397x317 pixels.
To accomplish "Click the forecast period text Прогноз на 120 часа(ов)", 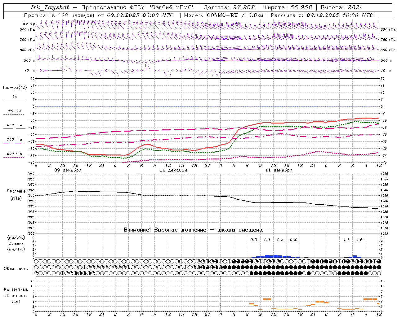I will 60,15.
